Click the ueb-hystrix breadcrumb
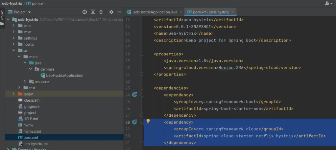 click(x=12, y=3)
